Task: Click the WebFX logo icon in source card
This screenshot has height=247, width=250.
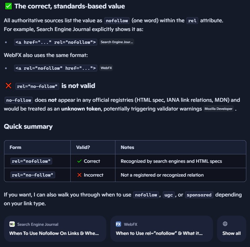Action: click(118, 224)
